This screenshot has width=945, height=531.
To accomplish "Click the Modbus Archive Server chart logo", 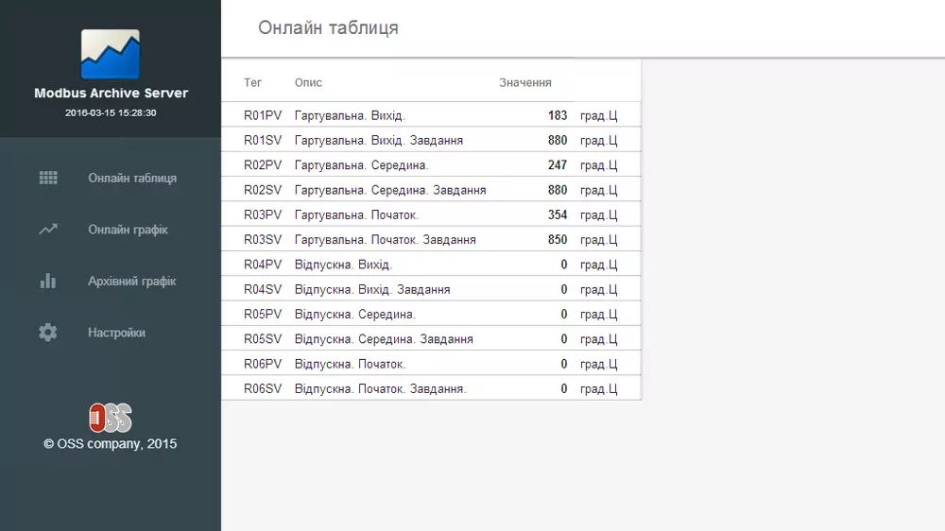I will tap(111, 54).
